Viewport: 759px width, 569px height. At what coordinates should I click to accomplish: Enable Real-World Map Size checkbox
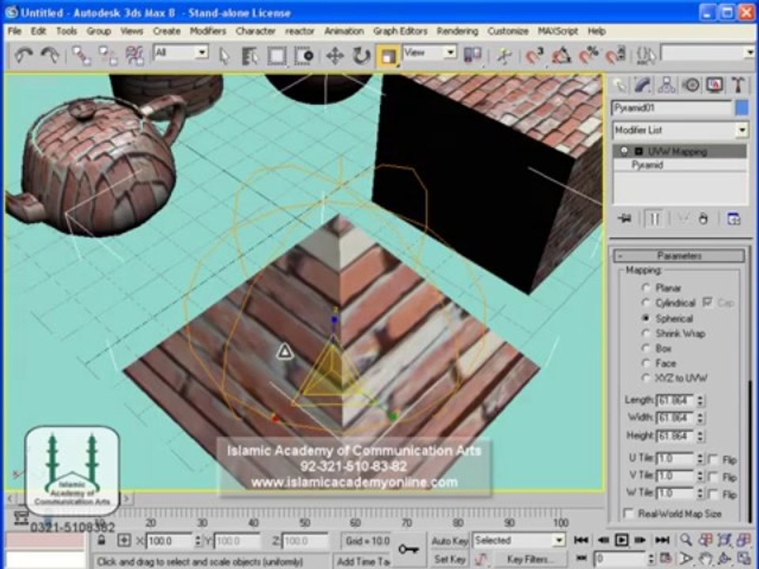coord(629,513)
